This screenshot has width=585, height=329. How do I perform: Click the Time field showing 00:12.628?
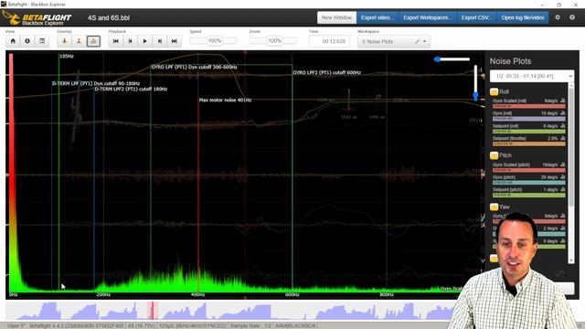329,41
